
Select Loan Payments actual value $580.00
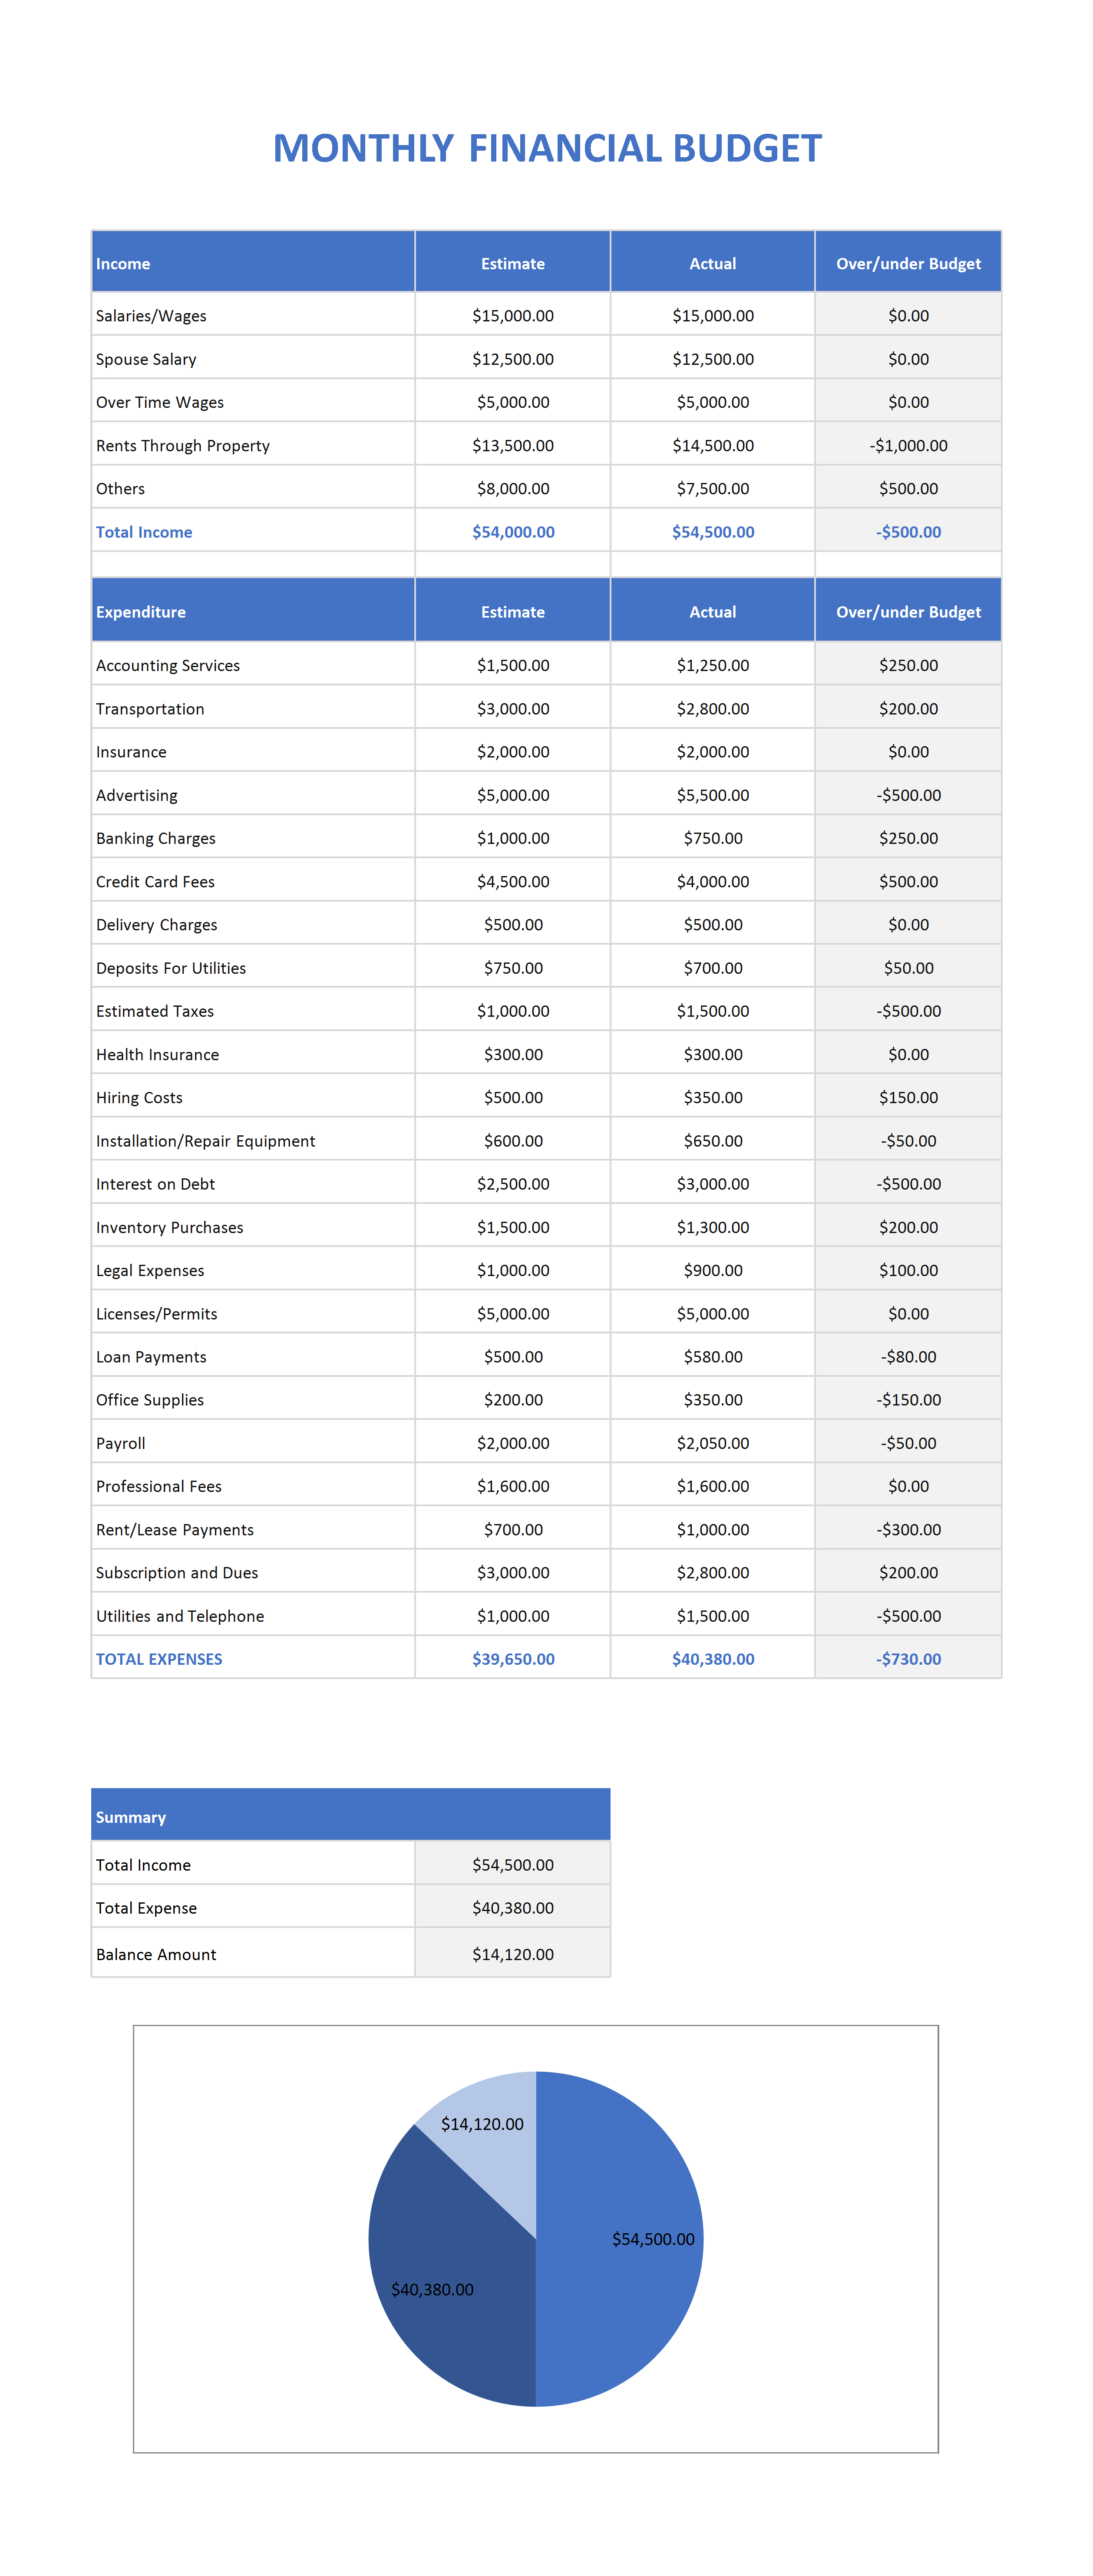[x=713, y=1357]
